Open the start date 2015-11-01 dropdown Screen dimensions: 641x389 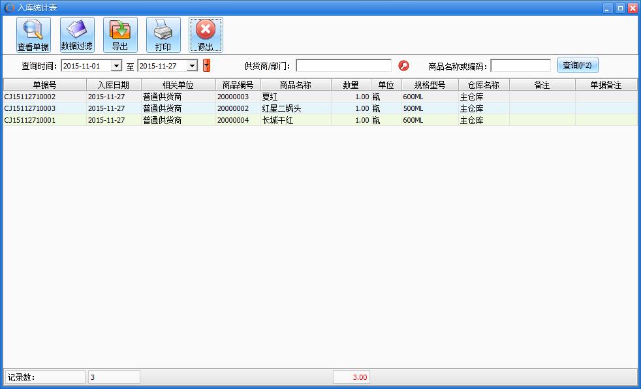[116, 65]
